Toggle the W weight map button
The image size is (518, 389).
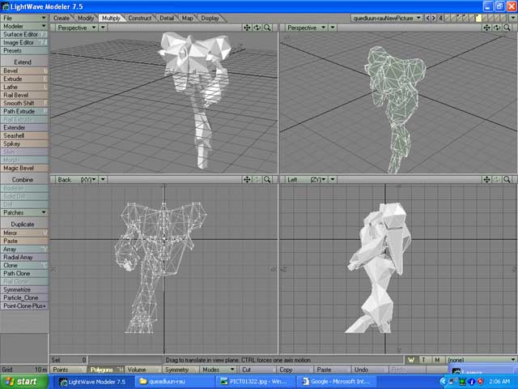click(411, 360)
